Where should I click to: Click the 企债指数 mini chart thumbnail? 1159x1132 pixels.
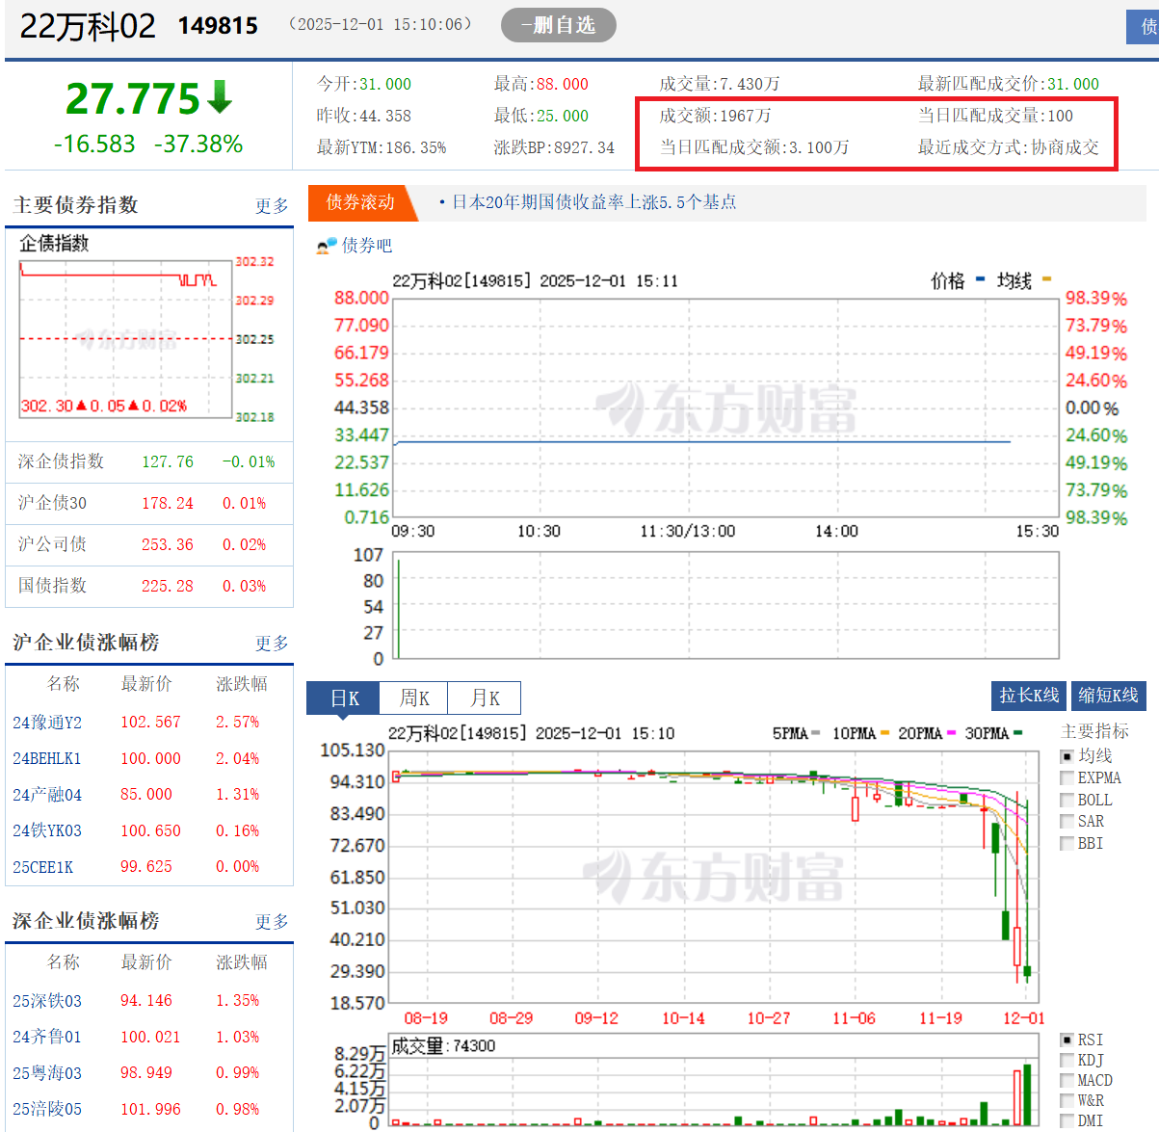click(x=147, y=339)
